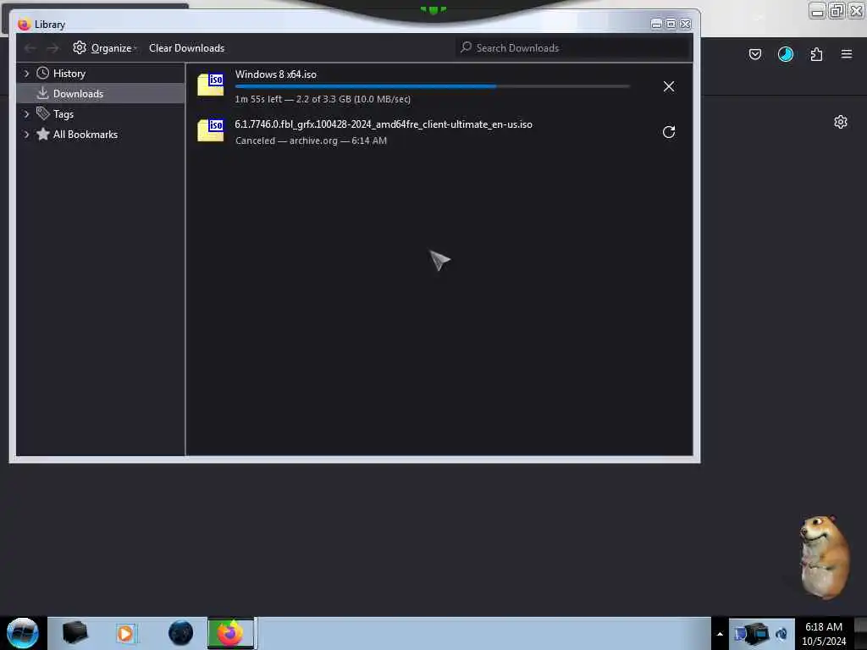Open the dark globe taskbar icon

pos(181,633)
